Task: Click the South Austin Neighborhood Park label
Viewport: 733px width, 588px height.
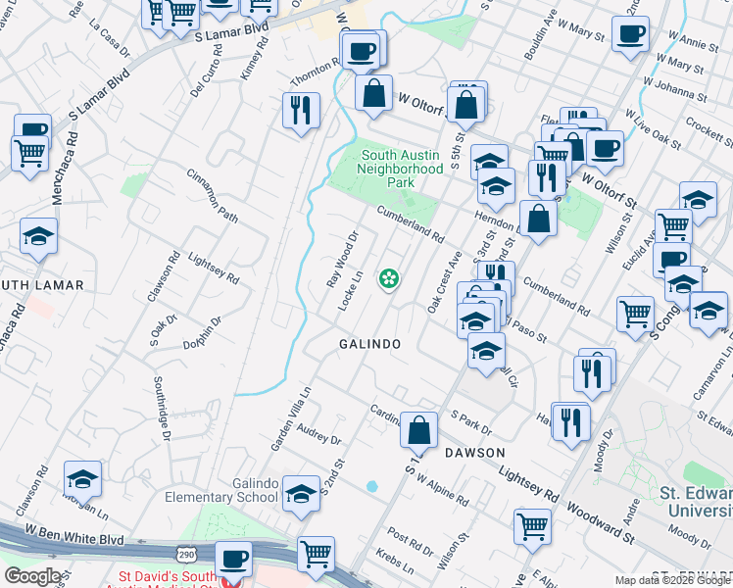Action: 400,169
